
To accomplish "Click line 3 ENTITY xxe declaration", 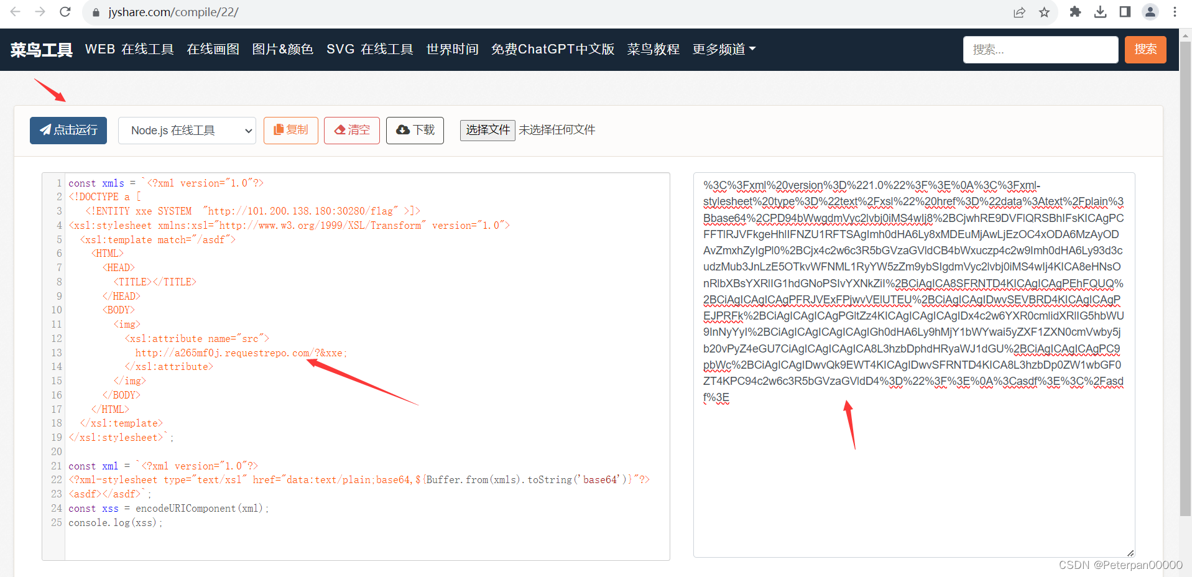I will click(x=252, y=211).
